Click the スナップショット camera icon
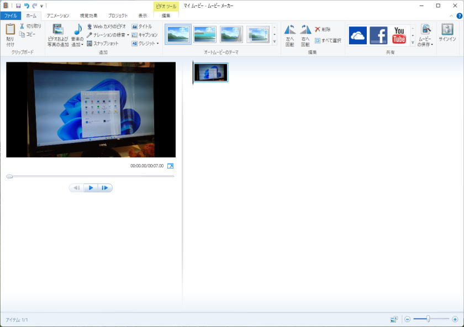 tap(89, 43)
